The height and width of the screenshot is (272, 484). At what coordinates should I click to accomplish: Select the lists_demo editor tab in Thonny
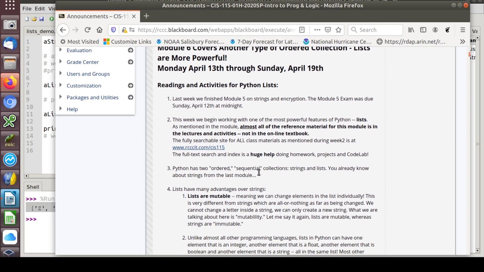(40, 31)
